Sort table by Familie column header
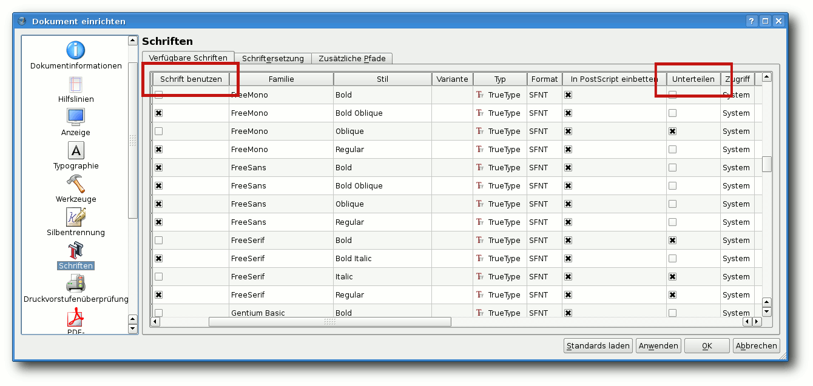Screen dimensions: 813x386 [x=282, y=79]
